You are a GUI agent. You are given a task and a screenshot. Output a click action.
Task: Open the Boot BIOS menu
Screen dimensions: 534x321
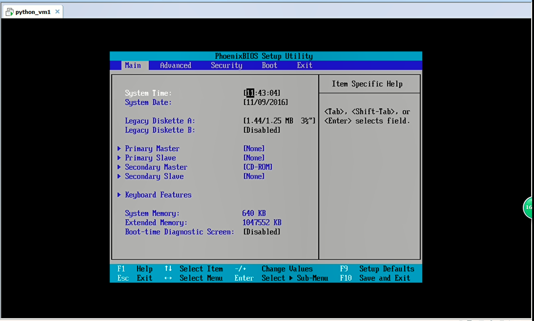(x=270, y=65)
